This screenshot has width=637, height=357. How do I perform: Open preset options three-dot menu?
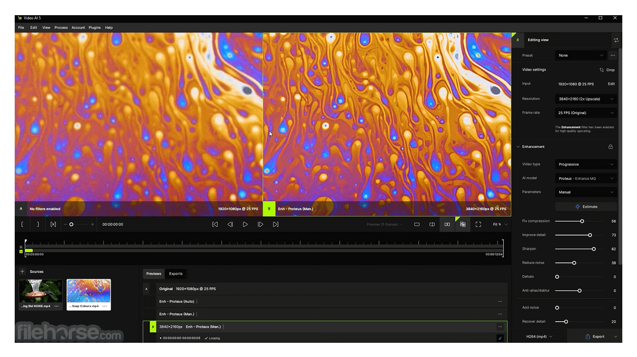[x=612, y=55]
